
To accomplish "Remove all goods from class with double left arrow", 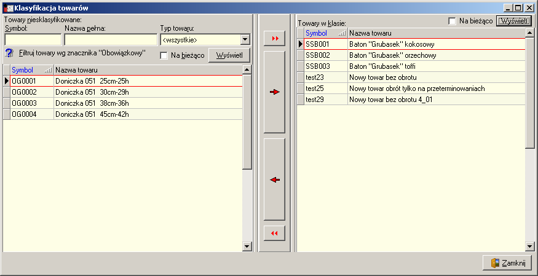I will [274, 233].
